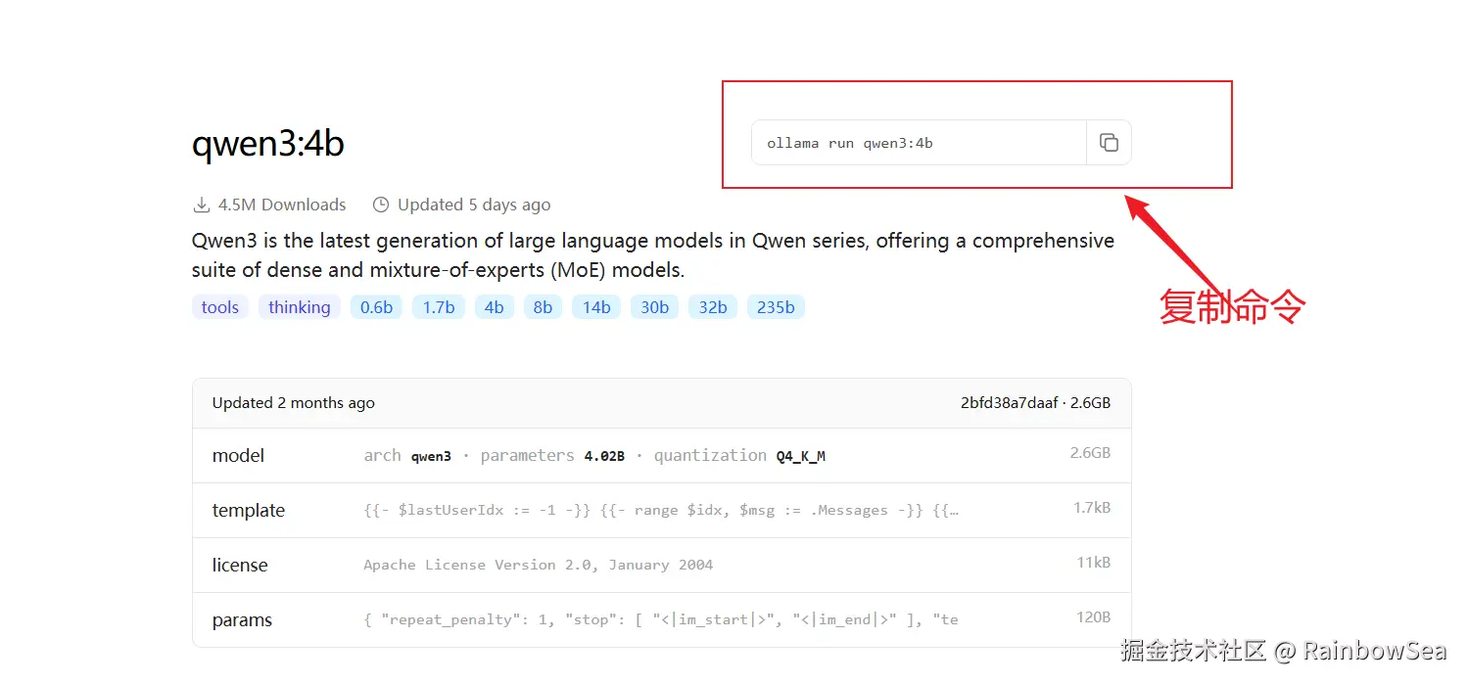This screenshot has width=1467, height=684.
Task: Choose the 8b model size tag
Action: point(543,307)
